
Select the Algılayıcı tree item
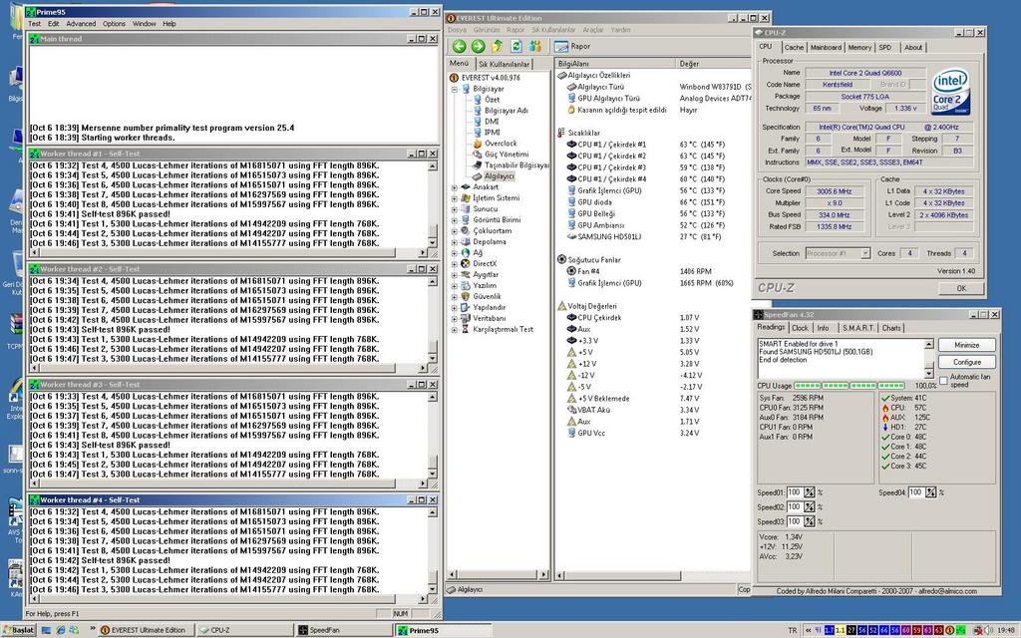coord(499,176)
